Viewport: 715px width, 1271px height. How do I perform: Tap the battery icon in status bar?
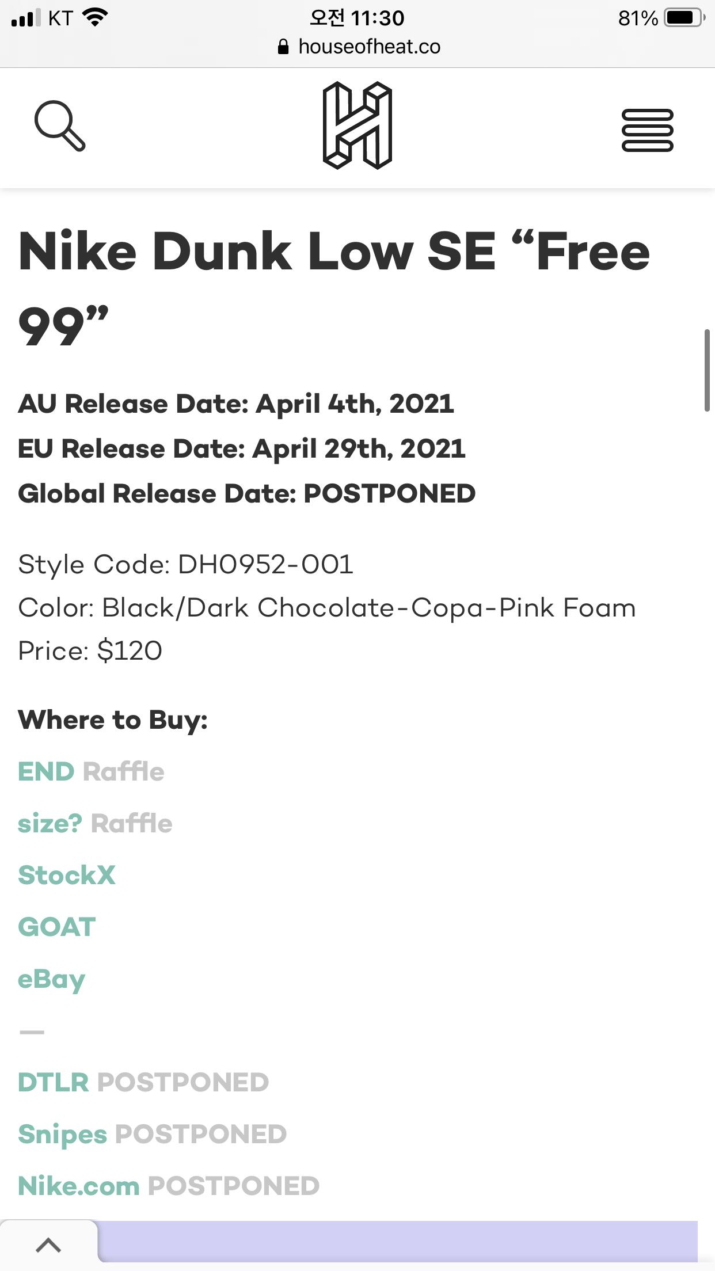[684, 18]
